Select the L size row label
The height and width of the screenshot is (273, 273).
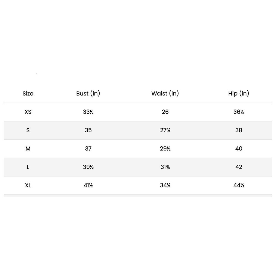click(x=28, y=167)
